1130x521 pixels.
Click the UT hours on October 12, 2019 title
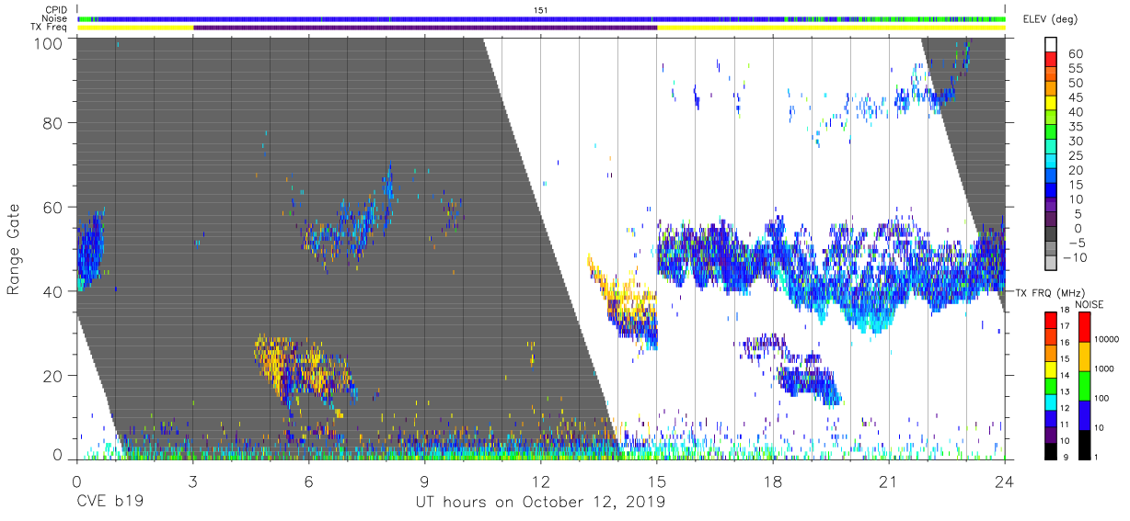tap(539, 503)
